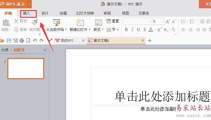This screenshot has width=211, height=120.
Task: Click the print preview icon
Action: (x=28, y=41)
